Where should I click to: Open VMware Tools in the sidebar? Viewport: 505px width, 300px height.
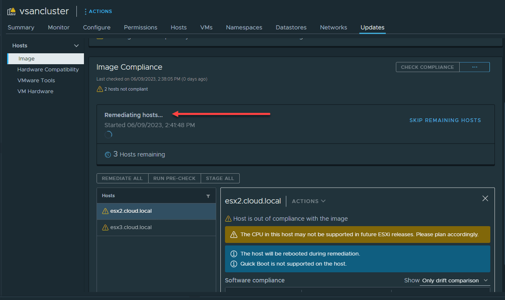coord(36,81)
